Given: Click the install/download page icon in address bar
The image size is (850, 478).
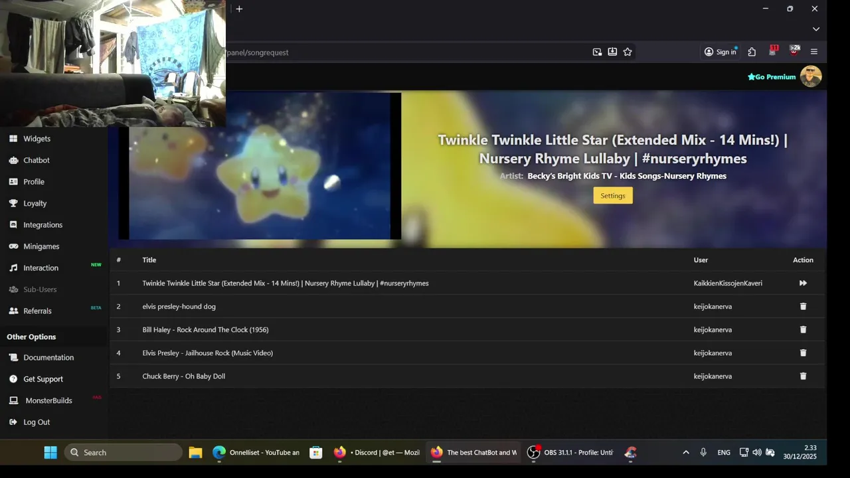Looking at the screenshot, I should click(x=612, y=52).
